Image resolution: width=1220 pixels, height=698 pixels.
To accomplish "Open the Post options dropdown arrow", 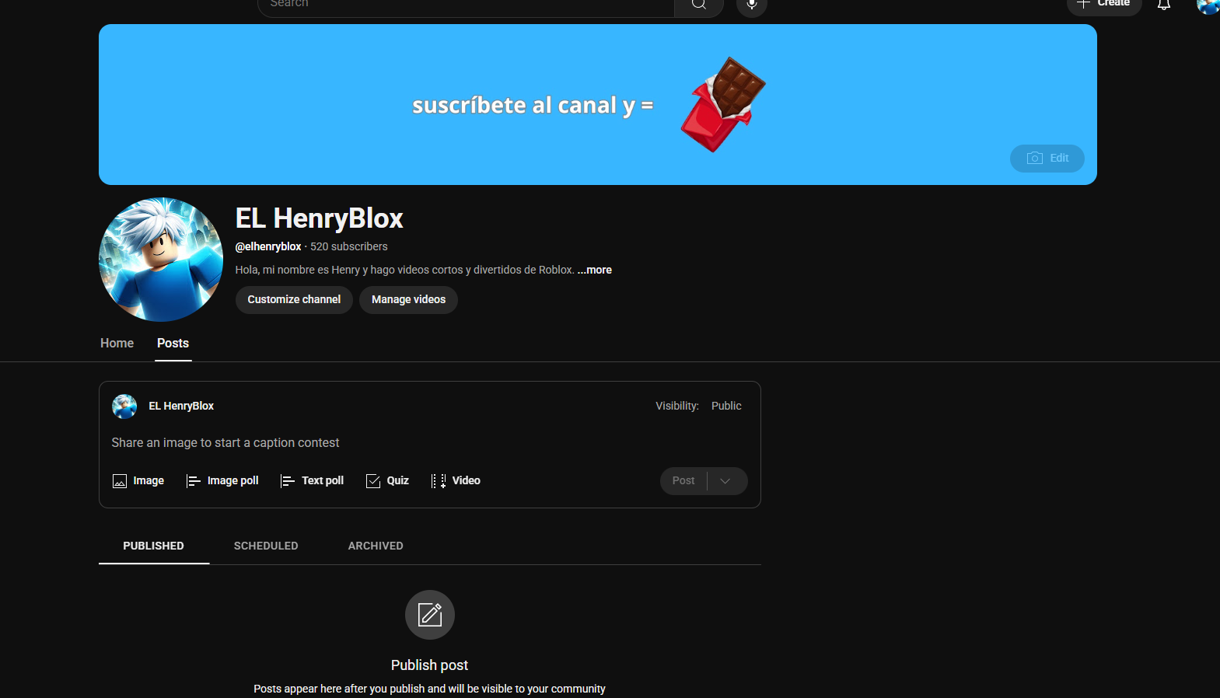I will (725, 481).
